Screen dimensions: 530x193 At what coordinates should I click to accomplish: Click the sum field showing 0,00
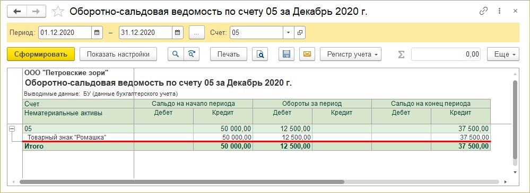446,54
